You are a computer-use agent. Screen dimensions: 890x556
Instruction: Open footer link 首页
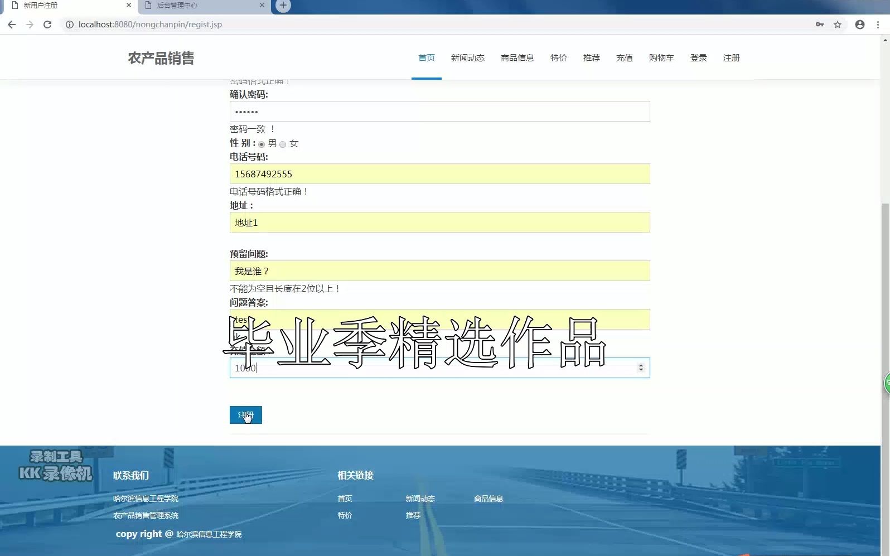(345, 499)
